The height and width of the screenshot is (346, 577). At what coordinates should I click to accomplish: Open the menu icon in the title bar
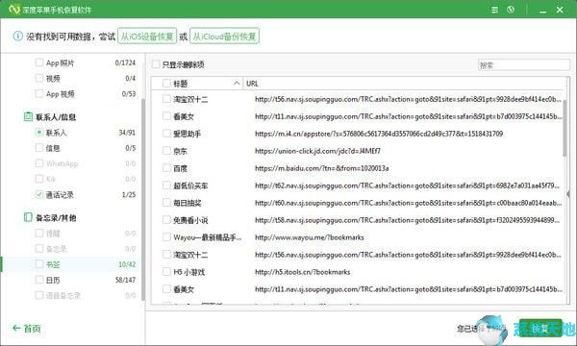[x=494, y=10]
